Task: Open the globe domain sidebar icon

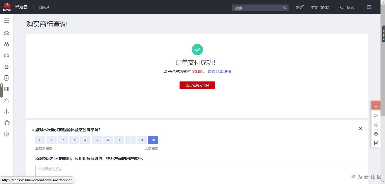Action: [7, 123]
